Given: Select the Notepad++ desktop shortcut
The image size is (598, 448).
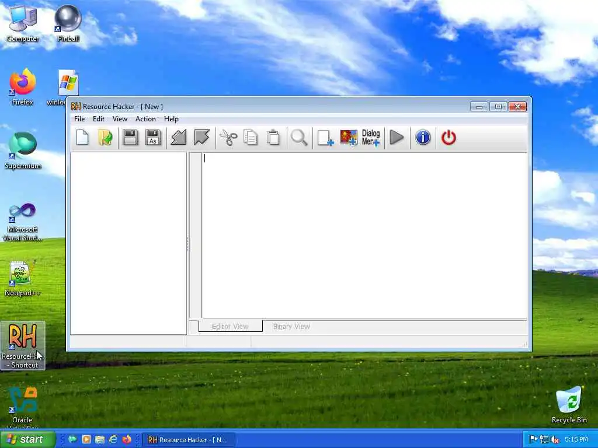Looking at the screenshot, I should click(x=23, y=278).
